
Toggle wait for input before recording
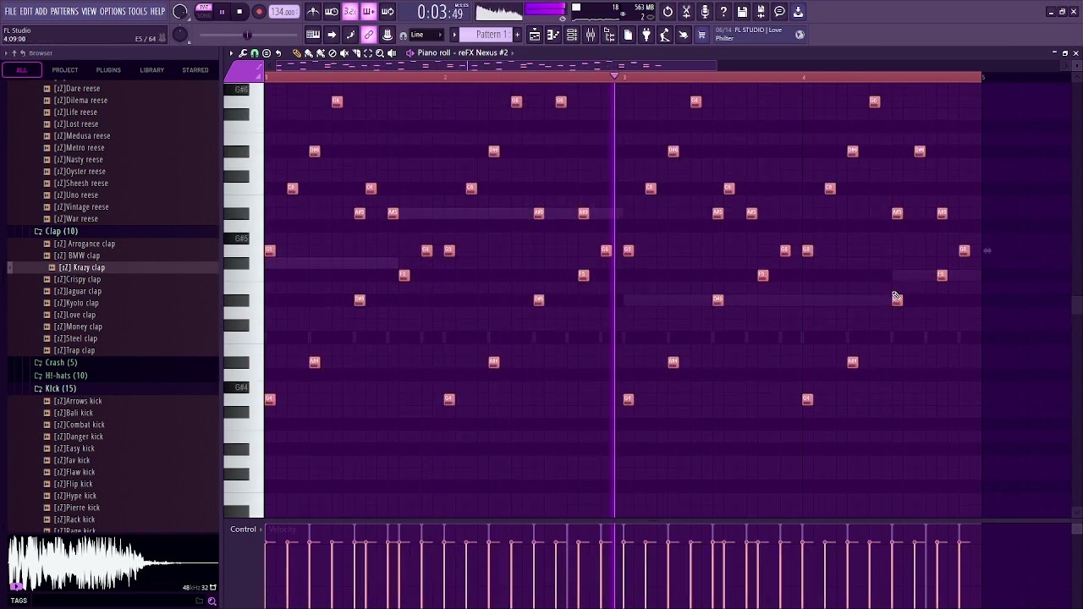pos(332,12)
